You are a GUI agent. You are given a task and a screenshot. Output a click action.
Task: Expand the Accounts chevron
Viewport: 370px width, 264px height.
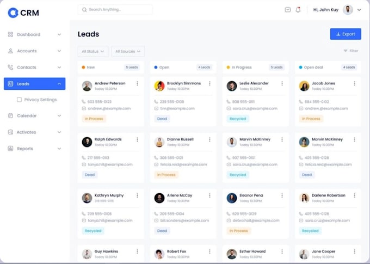pyautogui.click(x=59, y=51)
